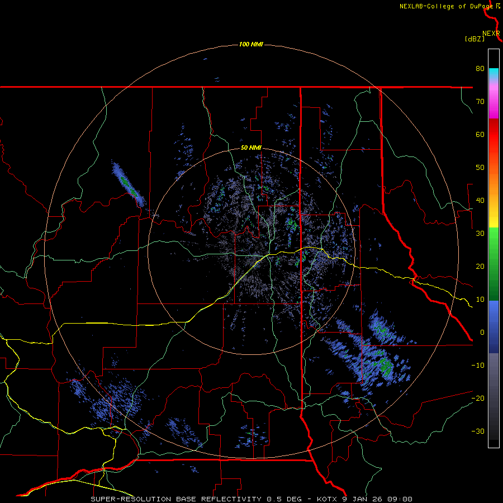Image resolution: width=503 pixels, height=503 pixels.
Task: Click the green segment of the dBZ color bar
Action: 493,264
